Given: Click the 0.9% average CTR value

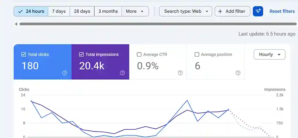Looking at the screenshot, I should tap(148, 66).
